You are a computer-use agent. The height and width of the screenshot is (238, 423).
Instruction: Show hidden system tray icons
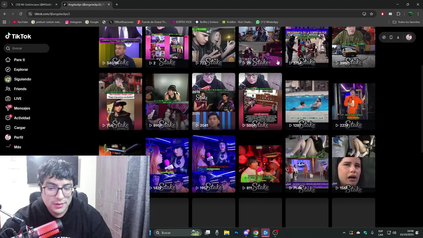[x=344, y=233]
